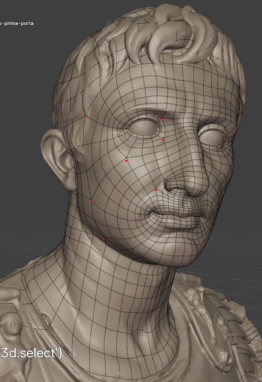
Task: Select red vertex just below the eye
Action: pos(163,140)
